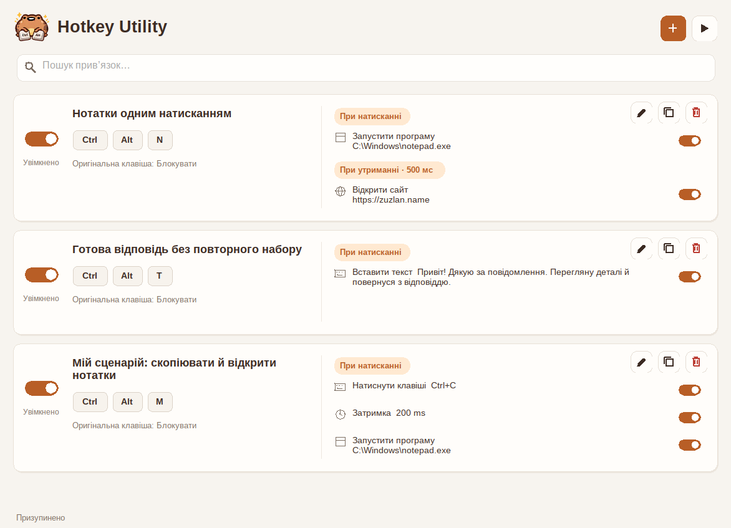
Task: Click the search magnifier icon
Action: tap(31, 67)
